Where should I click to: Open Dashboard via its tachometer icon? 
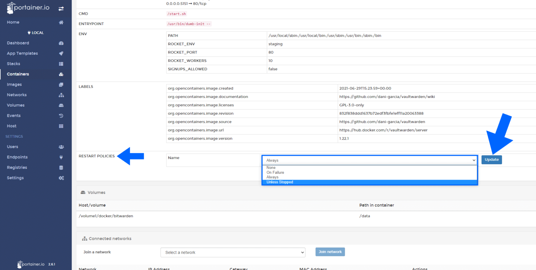61,43
